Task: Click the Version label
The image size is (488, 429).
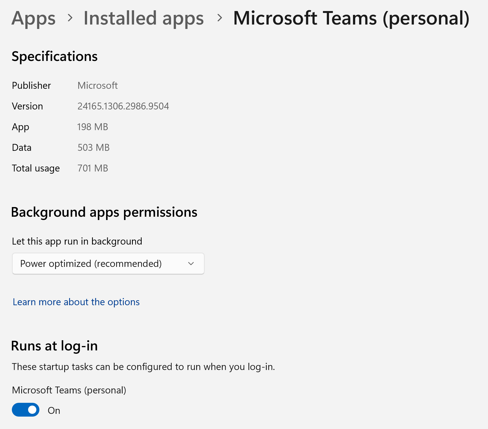Action: (27, 106)
